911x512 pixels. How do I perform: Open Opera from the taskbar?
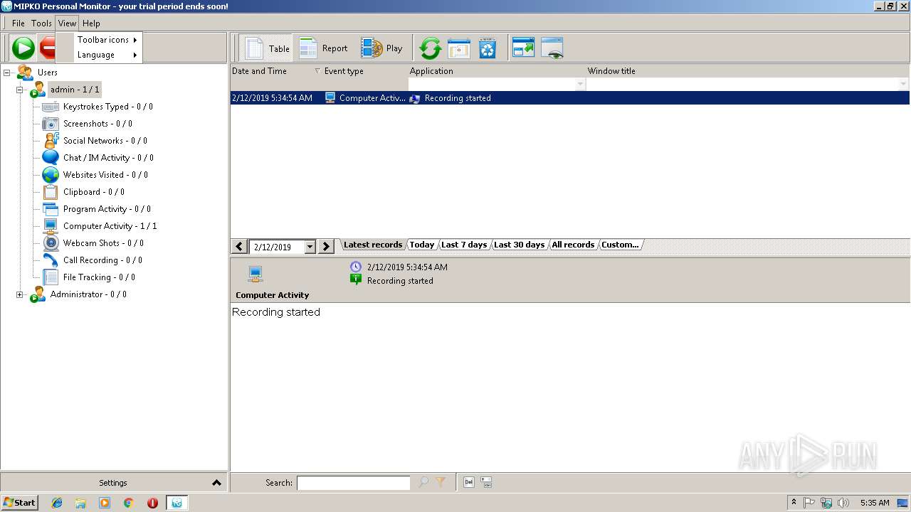click(x=152, y=503)
